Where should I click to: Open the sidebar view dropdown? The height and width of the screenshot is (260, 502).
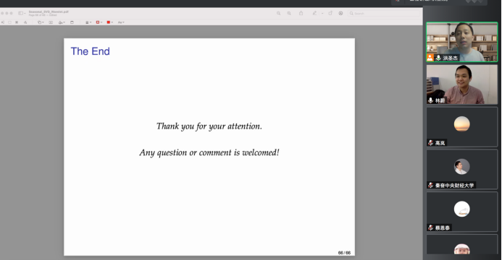tap(22, 13)
